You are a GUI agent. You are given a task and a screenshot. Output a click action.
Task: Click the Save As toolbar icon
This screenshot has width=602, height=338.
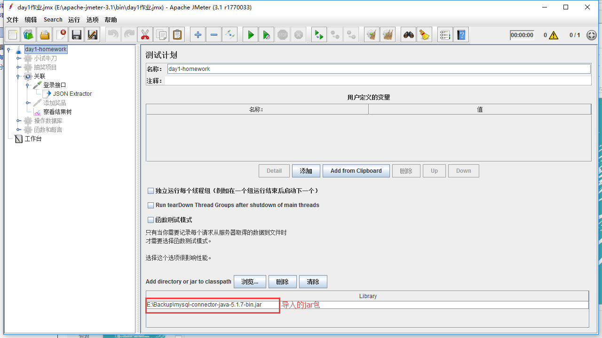point(93,35)
